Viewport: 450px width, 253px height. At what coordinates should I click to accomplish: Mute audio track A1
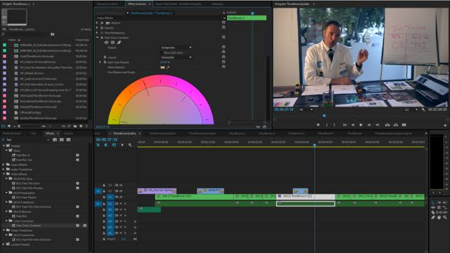tap(121, 204)
